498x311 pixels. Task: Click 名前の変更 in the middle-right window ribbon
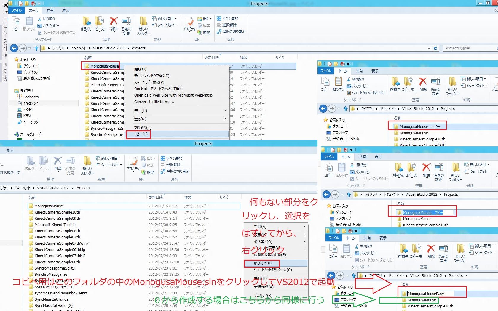coord(439,172)
